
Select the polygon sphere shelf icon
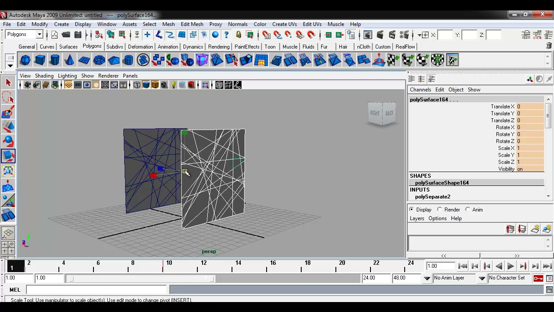point(25,60)
